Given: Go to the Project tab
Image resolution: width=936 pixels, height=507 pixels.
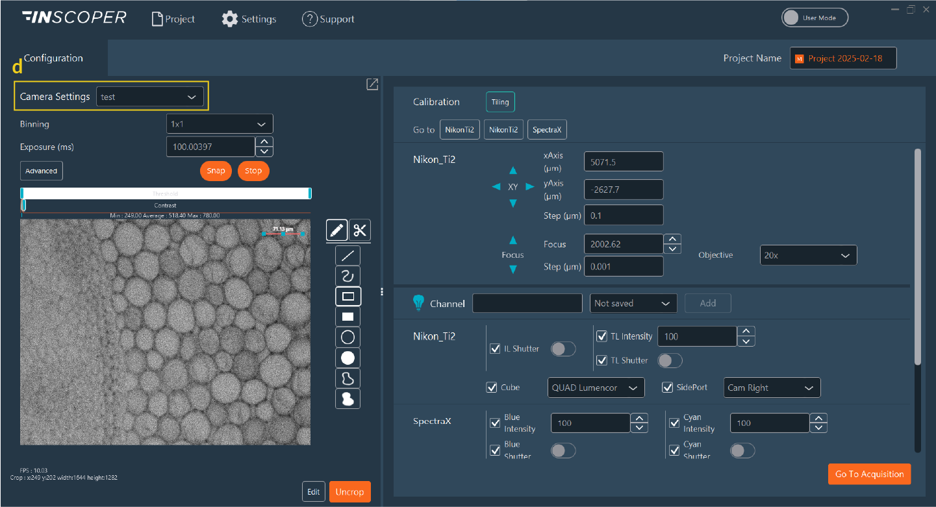Looking at the screenshot, I should pos(173,19).
